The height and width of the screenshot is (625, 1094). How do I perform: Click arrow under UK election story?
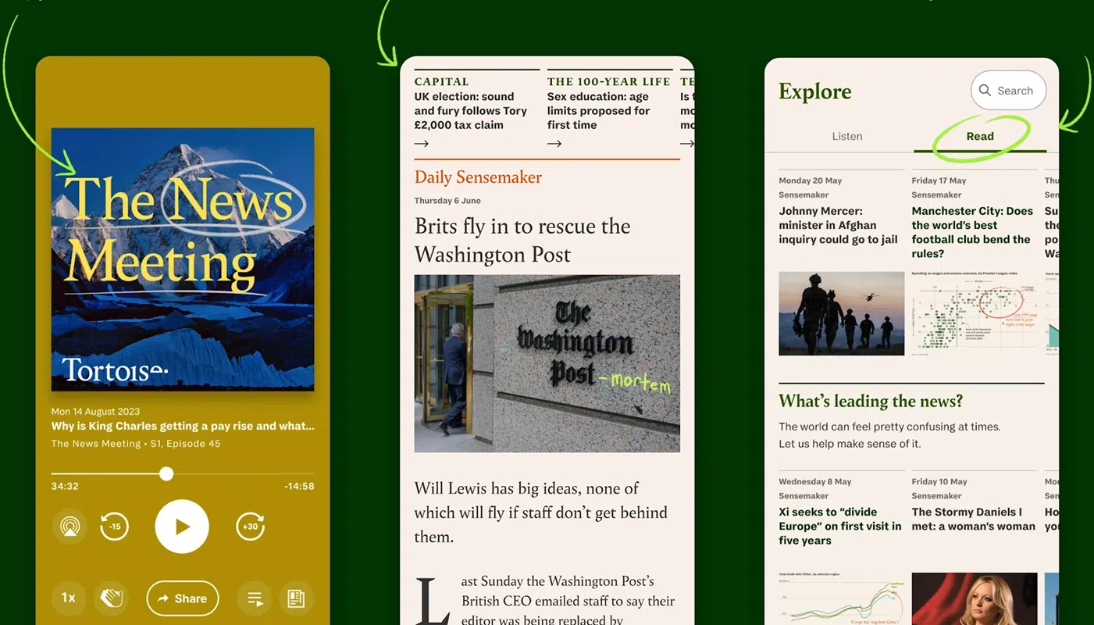tap(422, 144)
